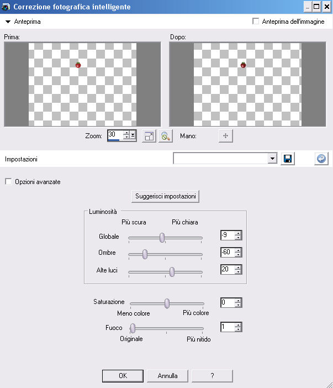Viewport: 333px width, 388px height.
Task: Click the Più chiara label
Action: pyautogui.click(x=185, y=222)
